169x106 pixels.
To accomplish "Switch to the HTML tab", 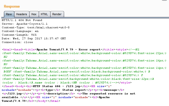I will pyautogui.click(x=44, y=14).
